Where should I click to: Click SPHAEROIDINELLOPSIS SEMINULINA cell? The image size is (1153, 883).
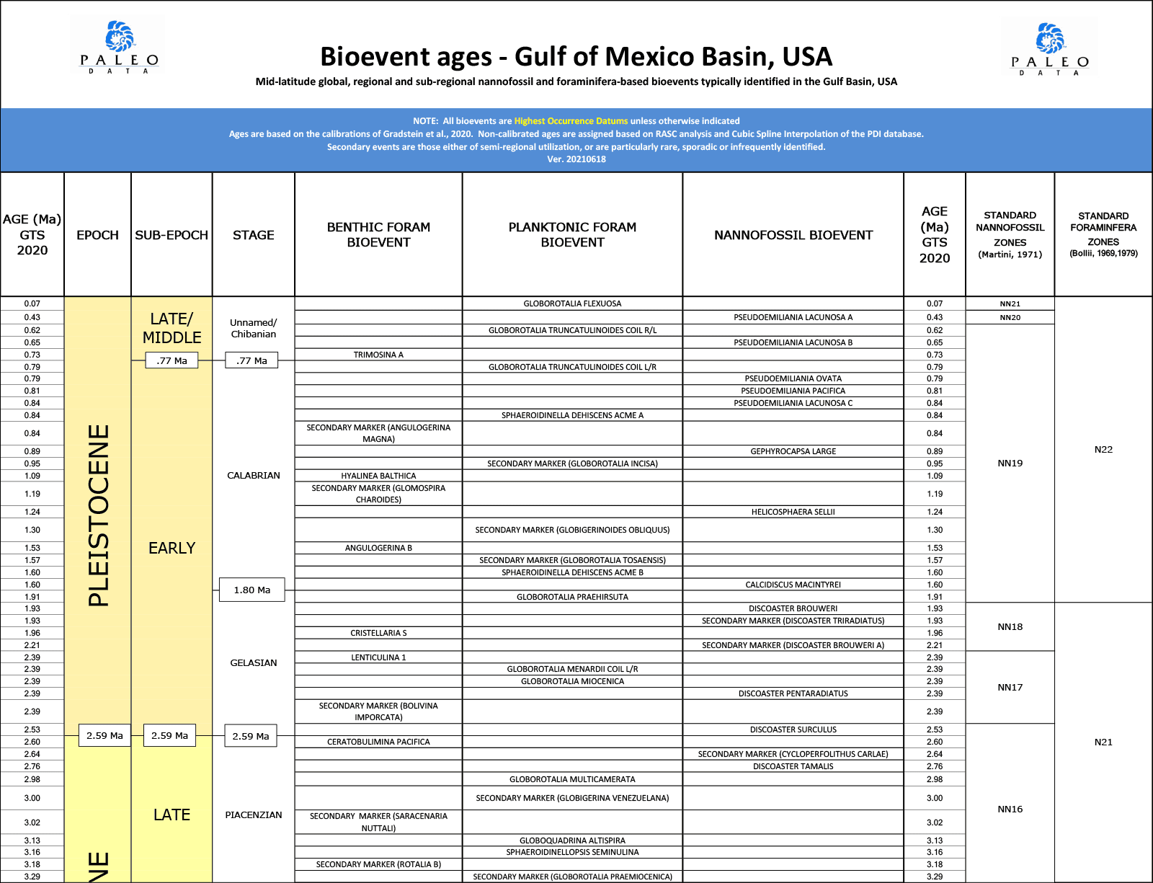tap(572, 852)
